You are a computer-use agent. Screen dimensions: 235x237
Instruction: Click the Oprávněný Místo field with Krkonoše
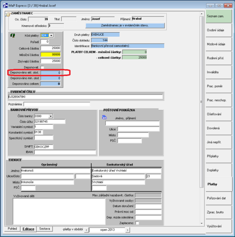coord(47,182)
